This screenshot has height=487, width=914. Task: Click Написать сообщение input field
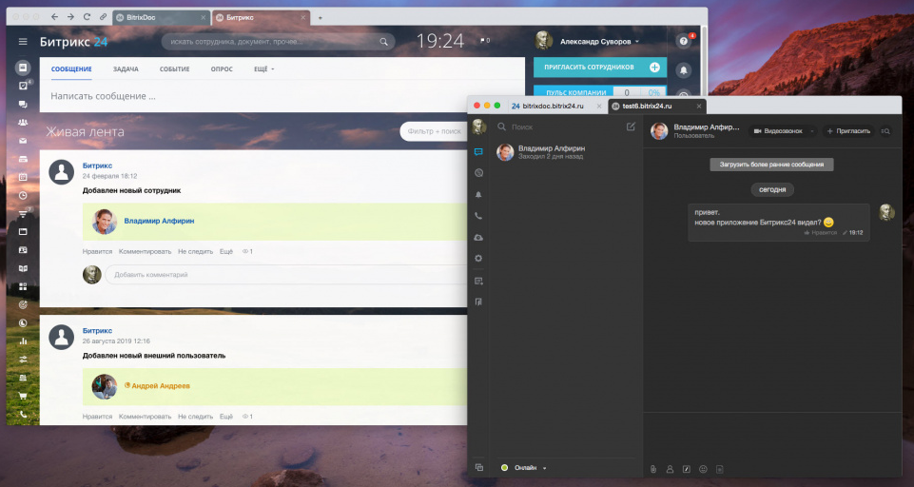coord(282,96)
